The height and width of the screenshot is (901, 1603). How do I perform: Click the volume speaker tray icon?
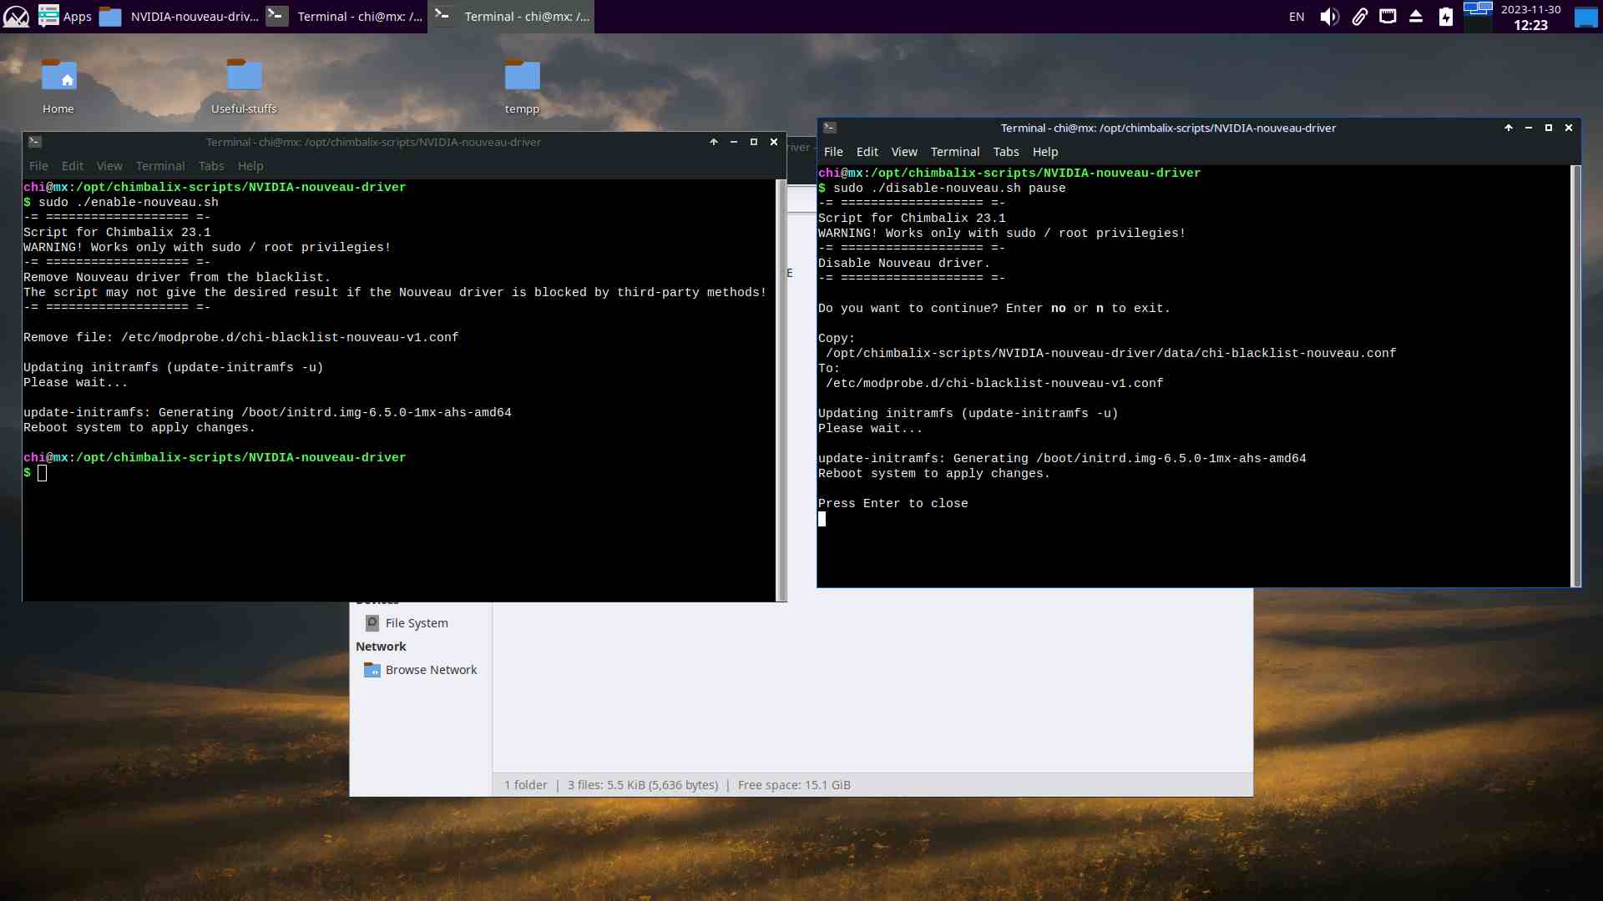[x=1329, y=17]
